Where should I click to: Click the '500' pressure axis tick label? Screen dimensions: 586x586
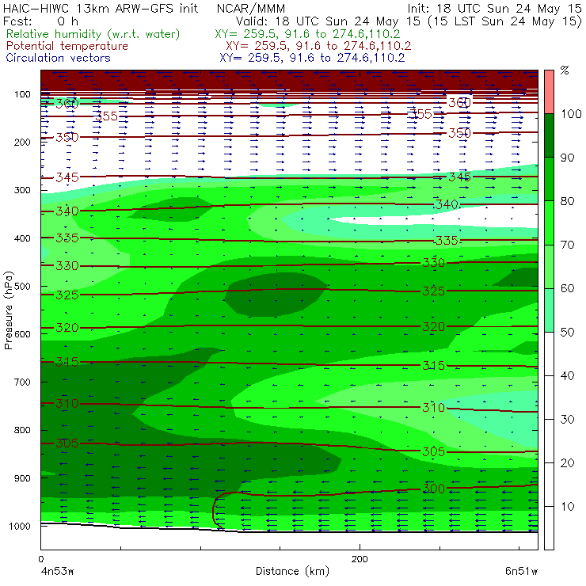point(22,287)
